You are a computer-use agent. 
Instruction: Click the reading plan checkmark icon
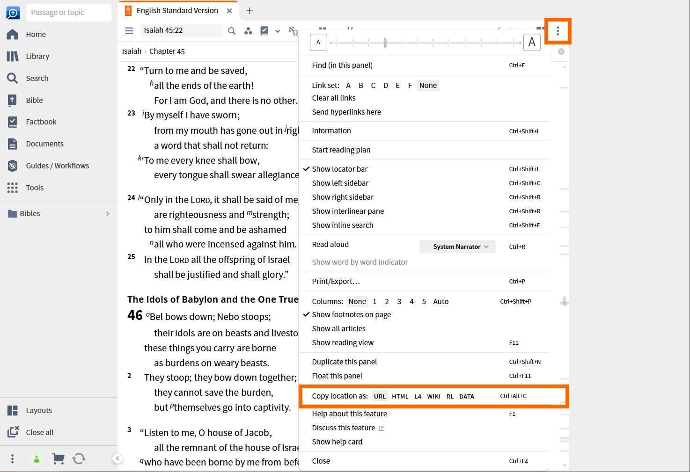pyautogui.click(x=264, y=31)
